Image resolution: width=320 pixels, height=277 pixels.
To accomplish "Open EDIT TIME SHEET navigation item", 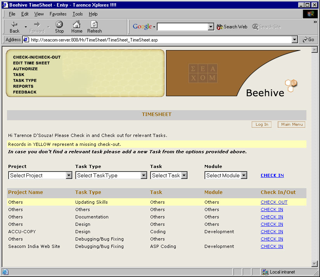I will 31,63.
